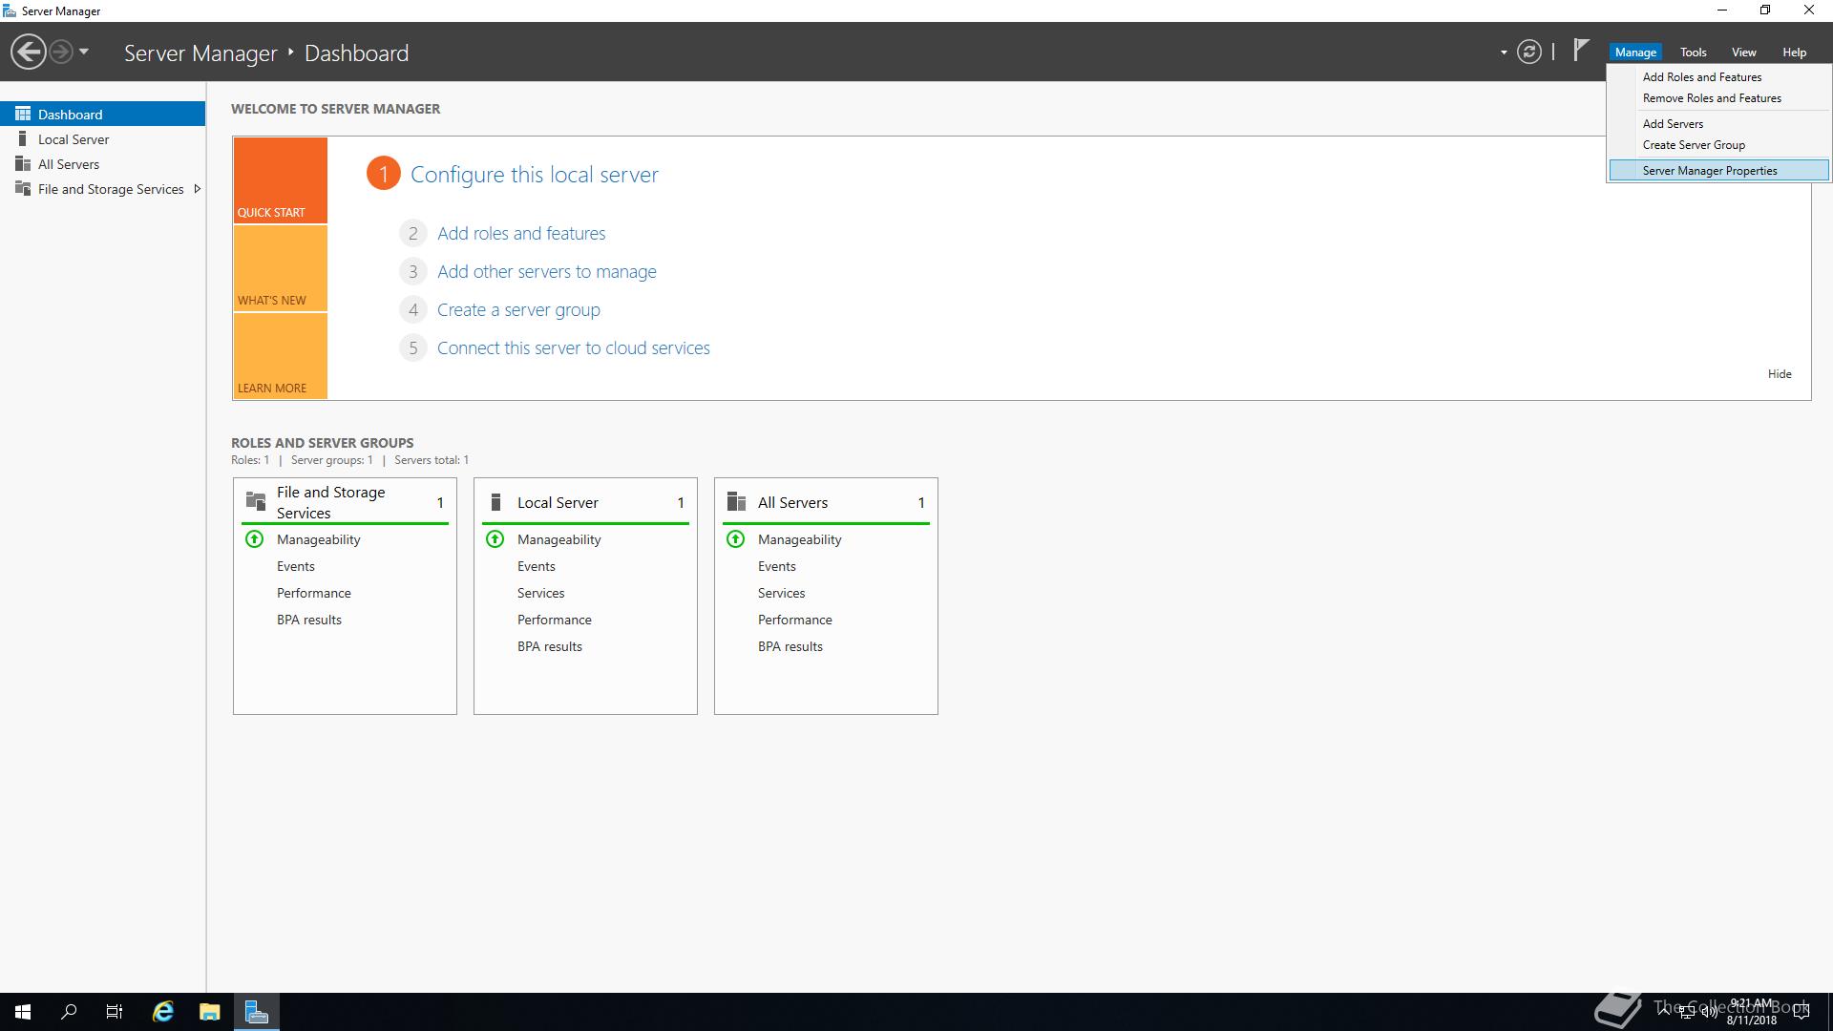Expand File and Storage Services arrow
The image size is (1833, 1031).
point(197,189)
